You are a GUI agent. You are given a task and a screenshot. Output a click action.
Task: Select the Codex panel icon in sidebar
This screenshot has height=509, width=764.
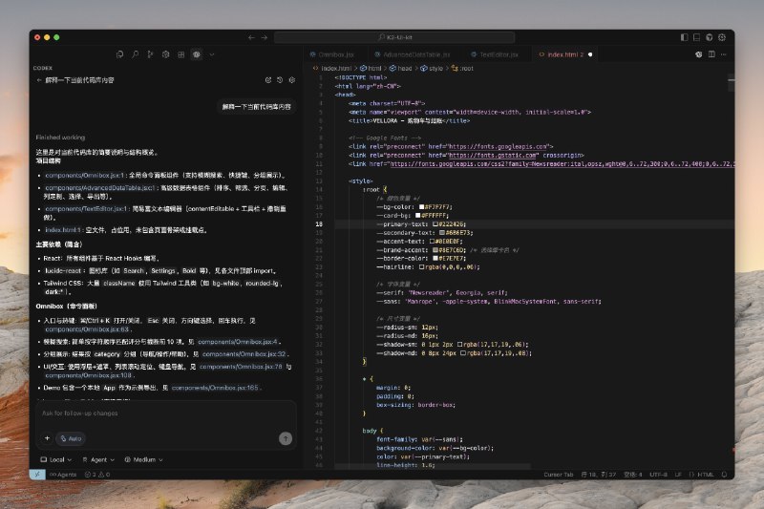point(197,54)
